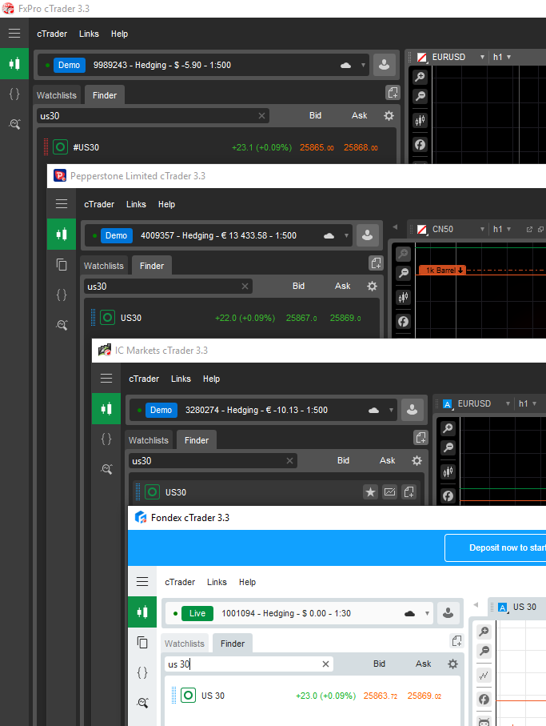Open hamburger menu in Fondex window
Screen dimensions: 546x726
click(142, 582)
